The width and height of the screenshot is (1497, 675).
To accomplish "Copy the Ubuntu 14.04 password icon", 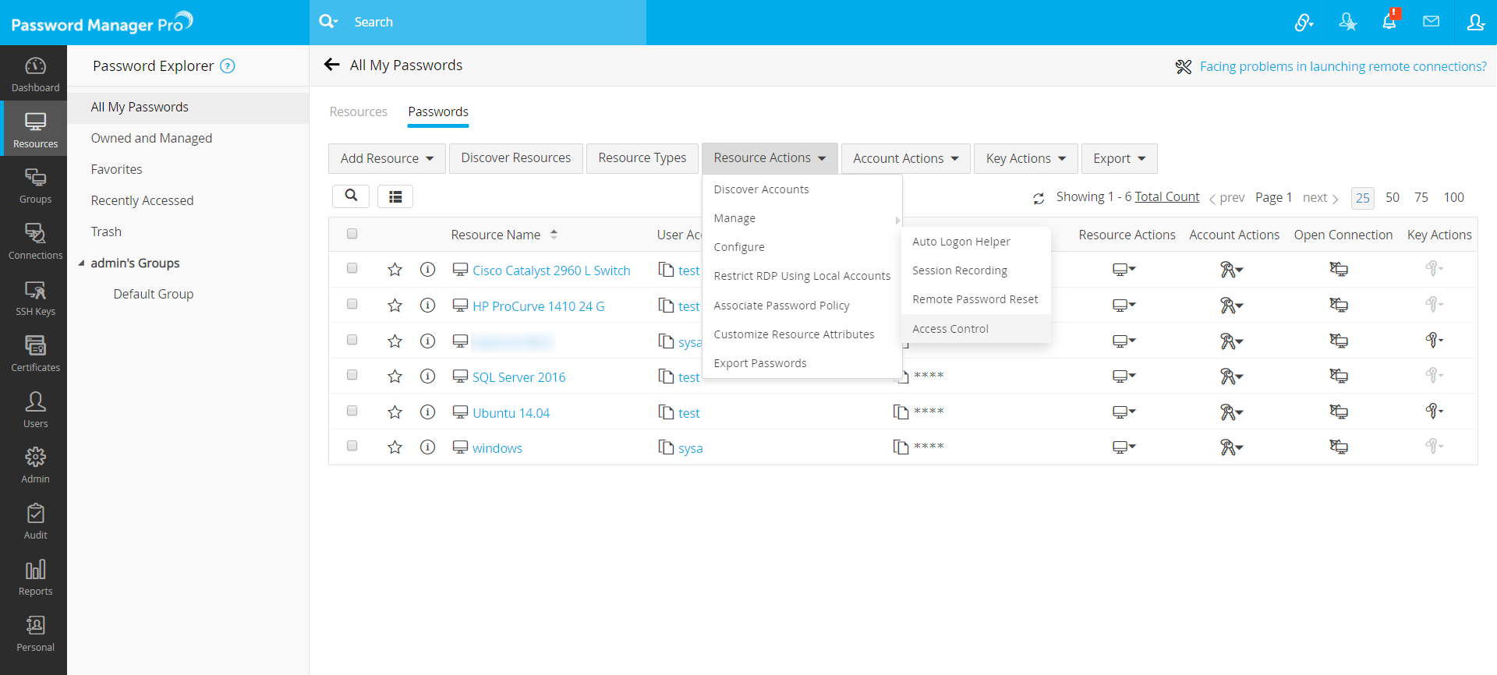I will pos(901,412).
